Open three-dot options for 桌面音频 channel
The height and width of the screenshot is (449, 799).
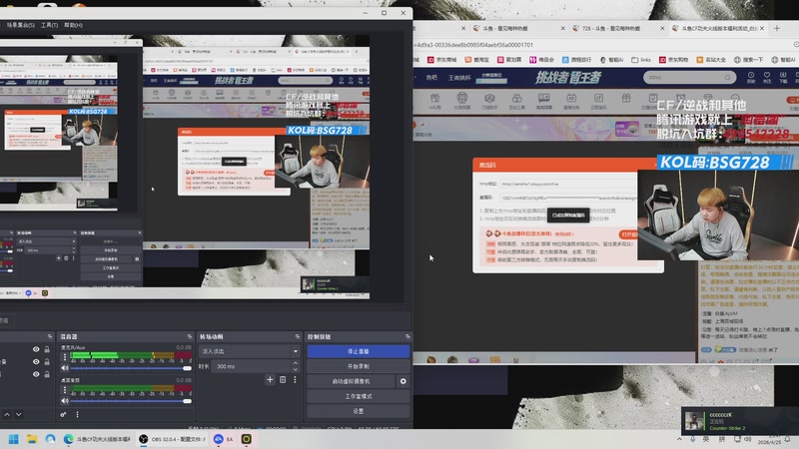[65, 390]
